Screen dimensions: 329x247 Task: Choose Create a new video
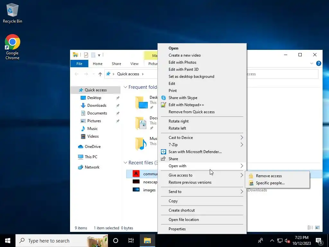(x=185, y=55)
